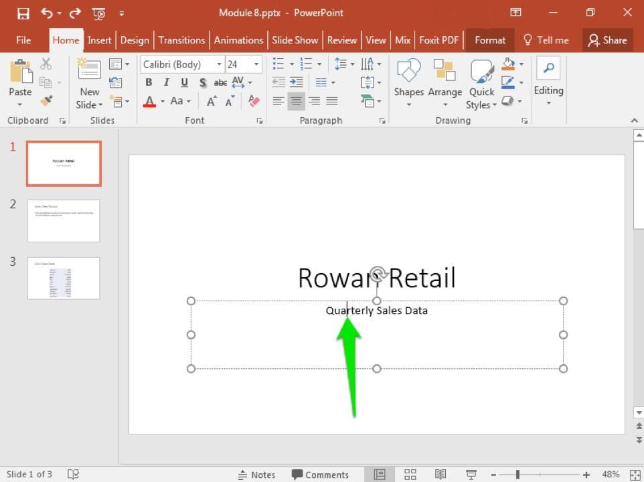Clear all formatting eraser icon
The image size is (644, 482).
[x=254, y=100]
